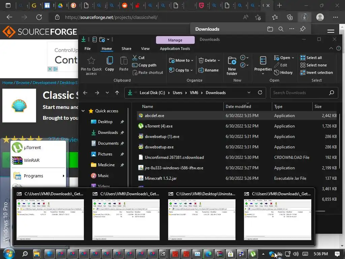This screenshot has height=259, width=345.
Task: Refresh the Downloads folder view
Action: pyautogui.click(x=260, y=92)
